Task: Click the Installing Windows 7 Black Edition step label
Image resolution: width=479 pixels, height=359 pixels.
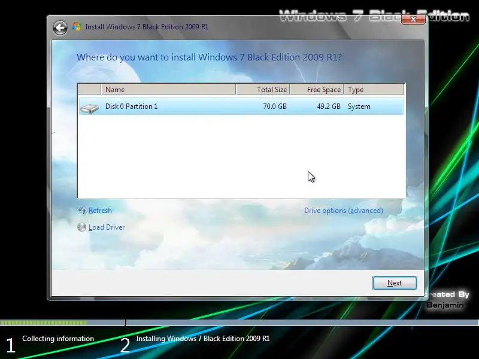Action: coord(203,339)
